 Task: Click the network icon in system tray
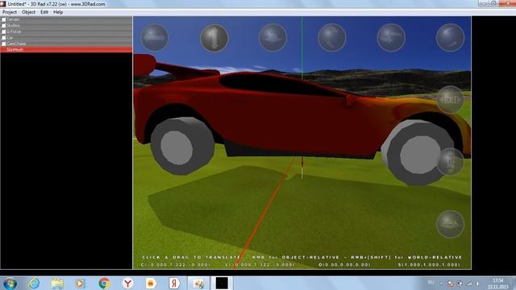click(x=469, y=284)
